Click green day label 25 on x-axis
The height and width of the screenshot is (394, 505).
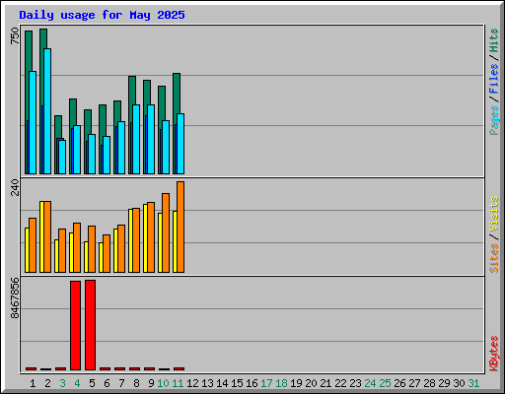(x=385, y=383)
